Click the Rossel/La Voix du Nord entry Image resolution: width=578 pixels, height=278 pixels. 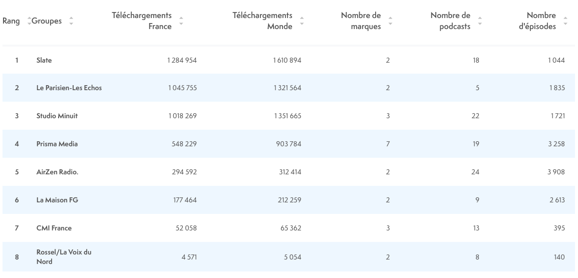[x=64, y=257]
